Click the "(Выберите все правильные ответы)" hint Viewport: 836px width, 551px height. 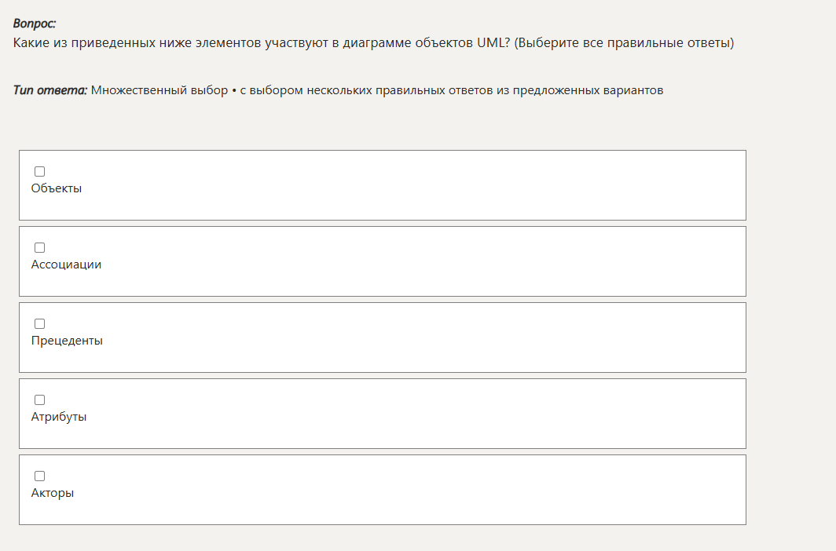pyautogui.click(x=625, y=42)
